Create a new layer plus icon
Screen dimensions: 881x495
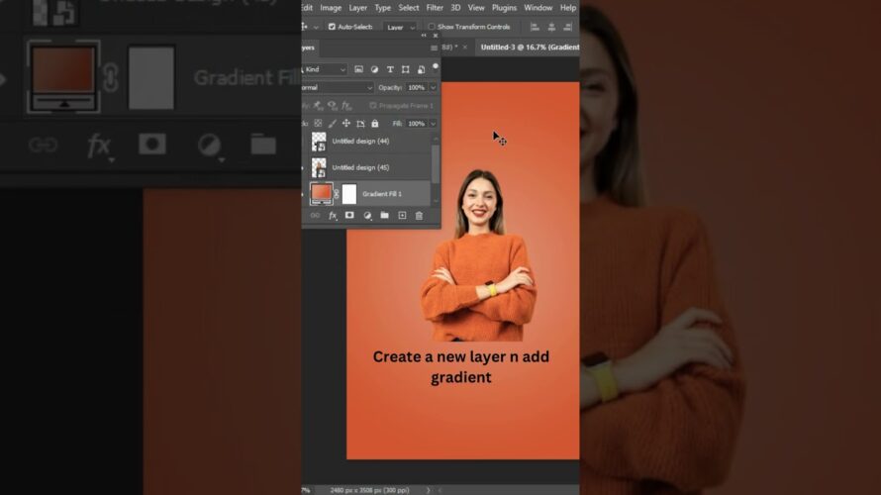coord(402,215)
